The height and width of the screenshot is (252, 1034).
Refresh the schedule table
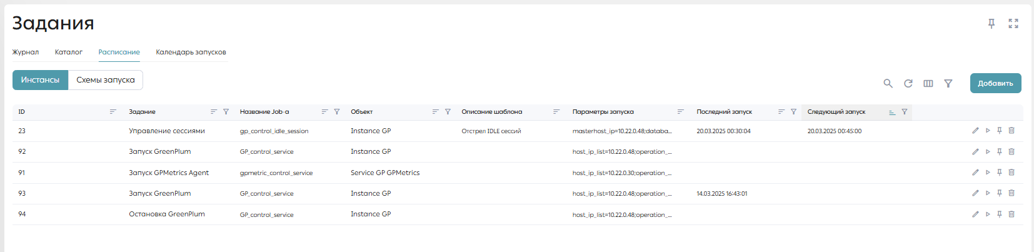coord(908,83)
